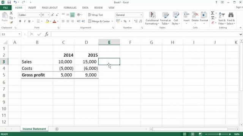This screenshot has width=243, height=136.
Task: Click into the Name Box showing E3
Action: click(9, 34)
